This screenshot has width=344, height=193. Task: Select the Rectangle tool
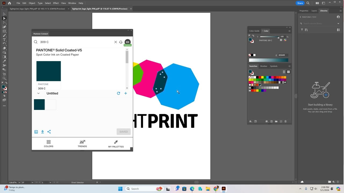(x=4, y=31)
